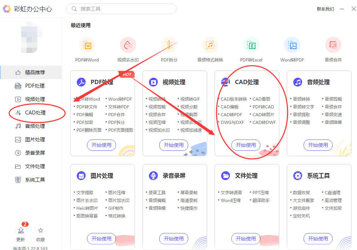
Task: Click the search magnifier icon
Action: pos(74,9)
